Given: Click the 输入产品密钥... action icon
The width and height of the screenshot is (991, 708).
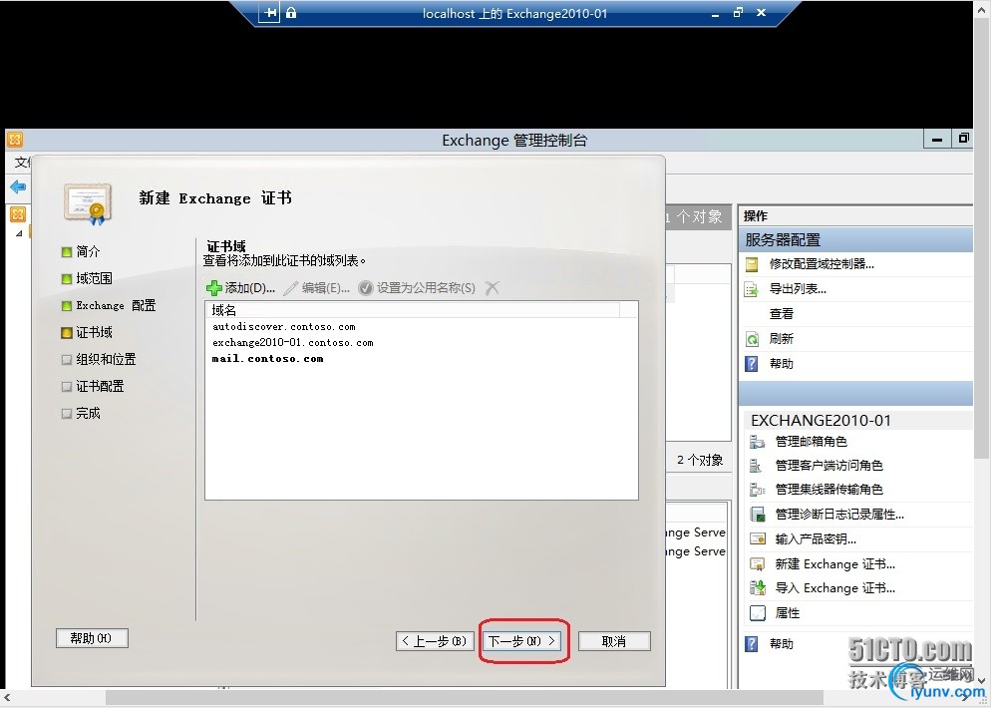Looking at the screenshot, I should [757, 539].
